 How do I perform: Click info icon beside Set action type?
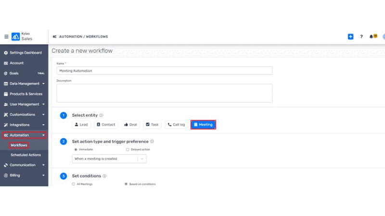point(152,141)
